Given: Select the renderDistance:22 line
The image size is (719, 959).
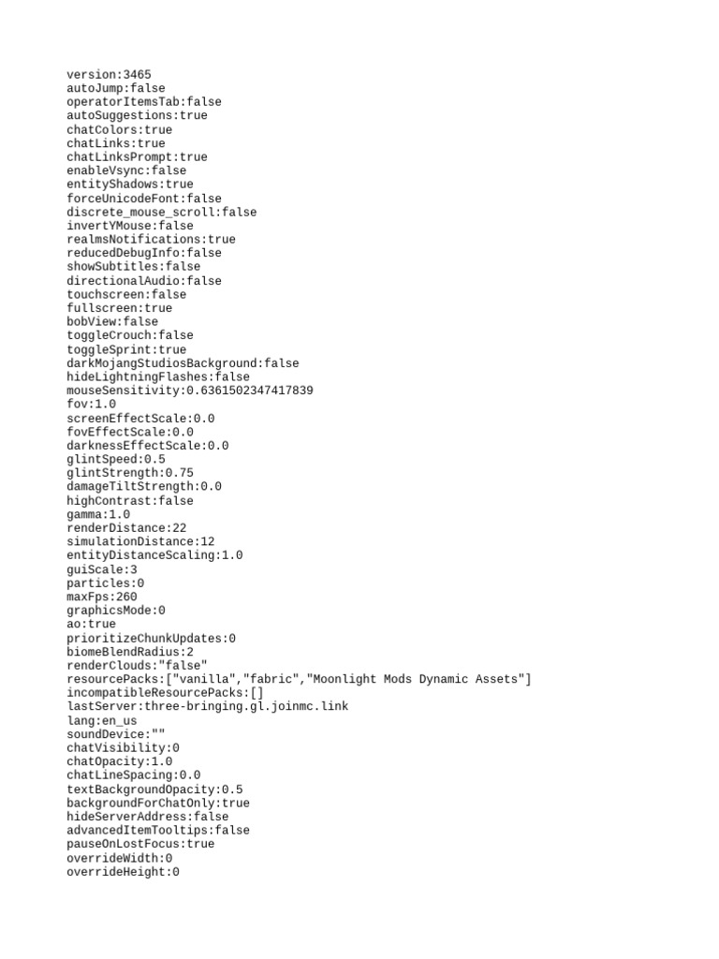Looking at the screenshot, I should click(x=126, y=528).
